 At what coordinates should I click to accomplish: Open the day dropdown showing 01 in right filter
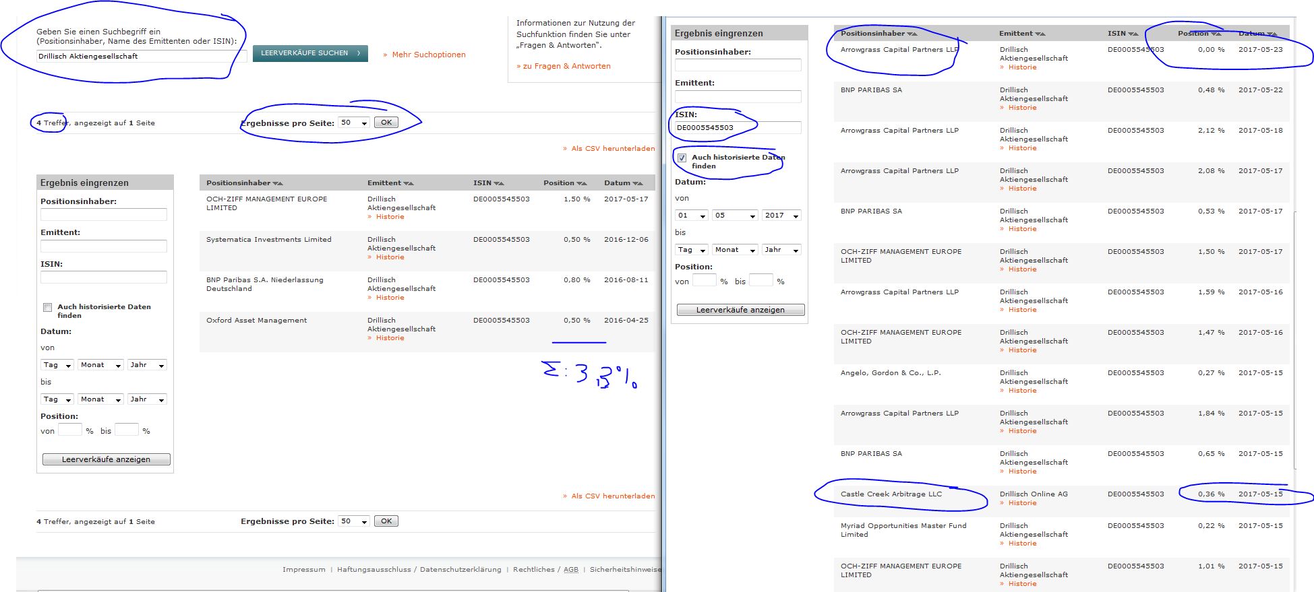[692, 216]
